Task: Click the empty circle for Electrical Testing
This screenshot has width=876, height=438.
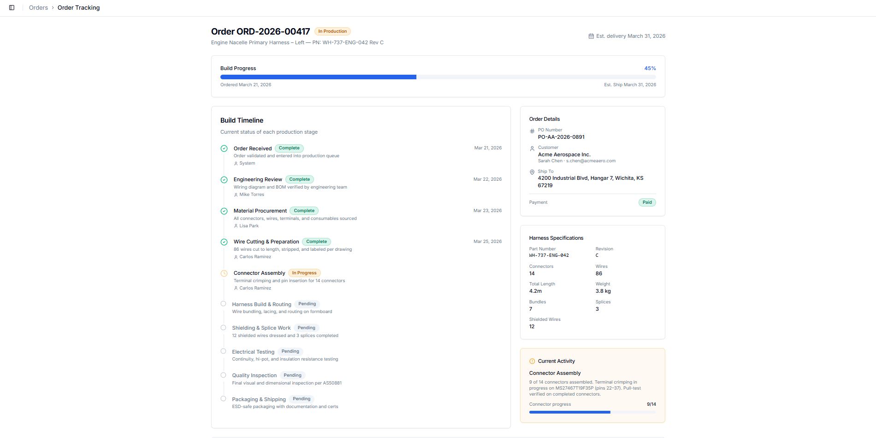Action: point(223,351)
